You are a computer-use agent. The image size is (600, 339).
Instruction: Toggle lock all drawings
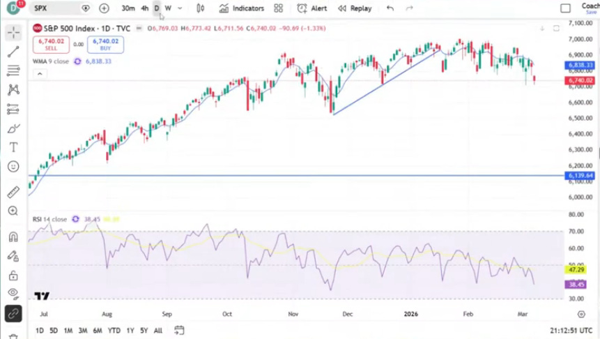tap(13, 275)
